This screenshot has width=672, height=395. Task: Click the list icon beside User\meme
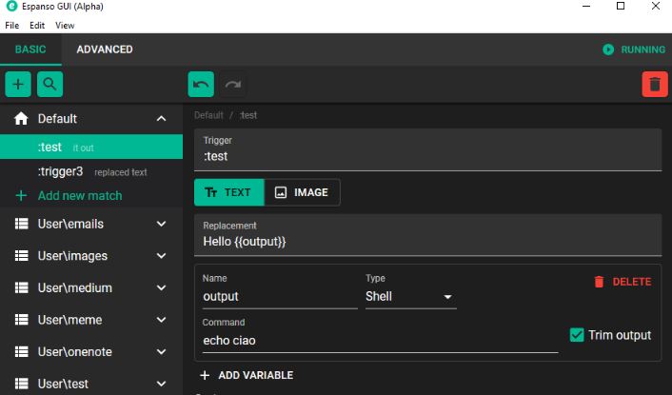point(22,320)
